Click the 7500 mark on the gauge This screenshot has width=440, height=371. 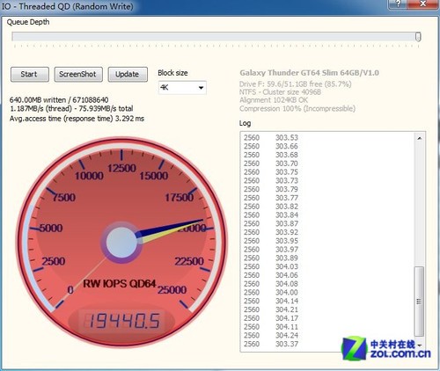click(x=64, y=197)
